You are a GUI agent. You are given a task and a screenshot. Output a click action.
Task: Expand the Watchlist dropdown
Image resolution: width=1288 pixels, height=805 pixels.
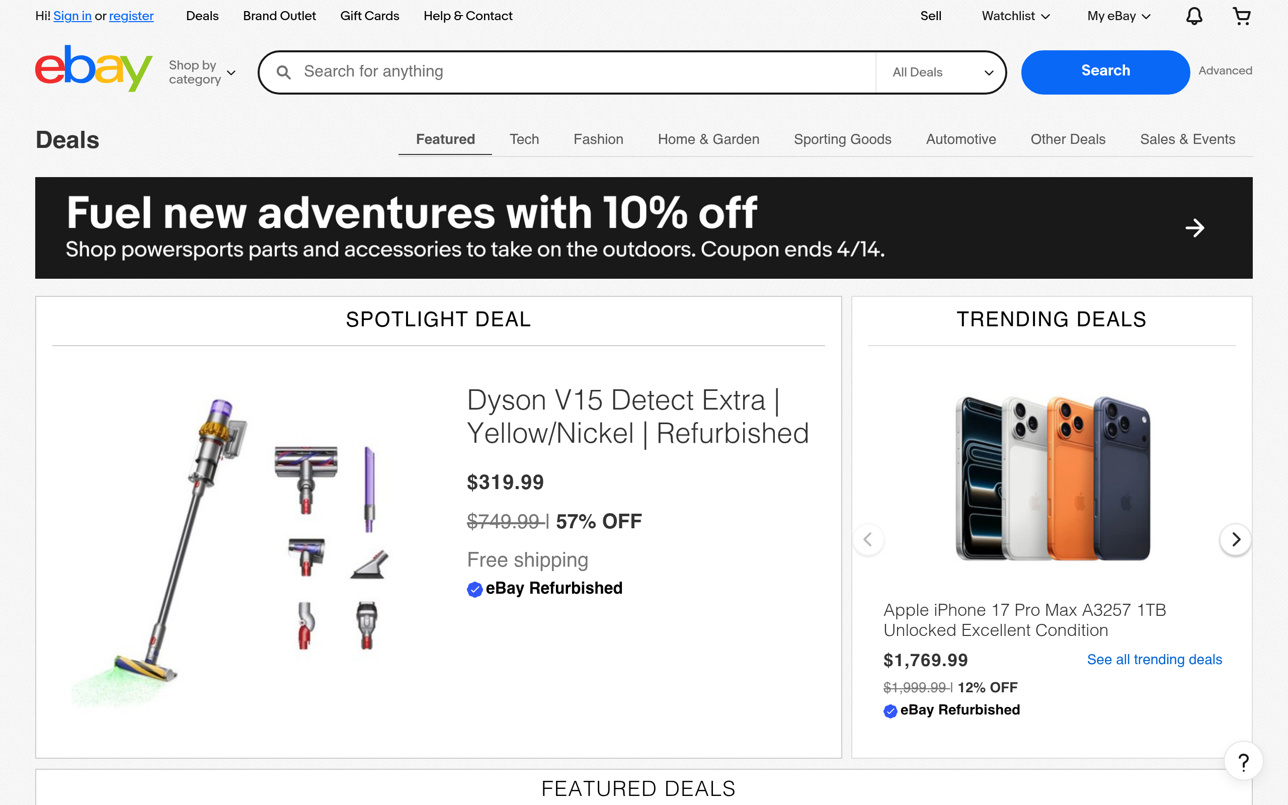tap(1015, 16)
